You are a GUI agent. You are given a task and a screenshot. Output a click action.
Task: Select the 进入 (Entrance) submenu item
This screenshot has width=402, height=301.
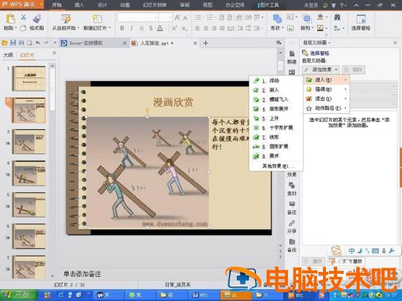pos(327,80)
